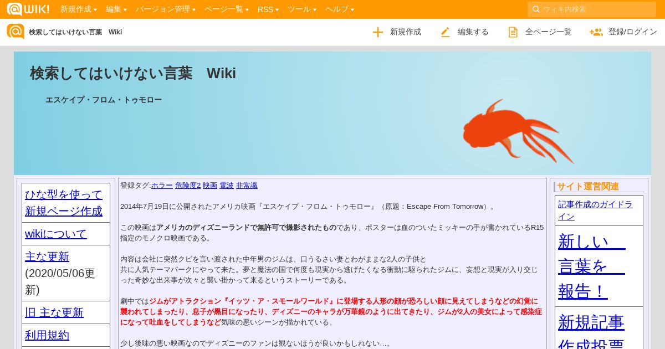The height and width of the screenshot is (349, 665).
Task: Click the person-add login icon
Action: pyautogui.click(x=596, y=32)
